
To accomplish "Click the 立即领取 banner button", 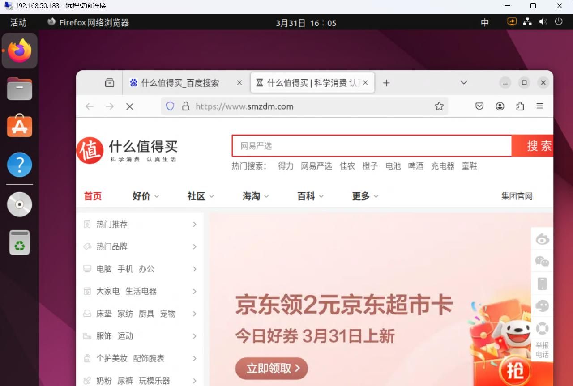I will tap(272, 369).
